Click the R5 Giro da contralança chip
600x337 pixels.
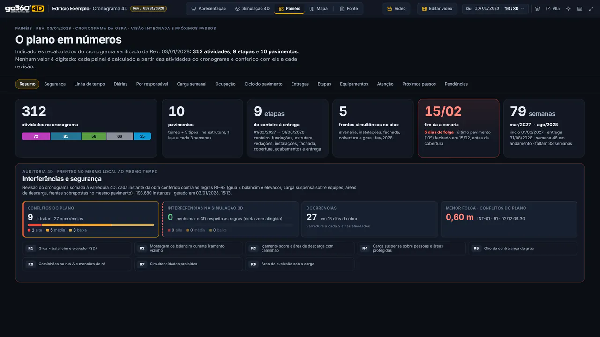point(523,249)
